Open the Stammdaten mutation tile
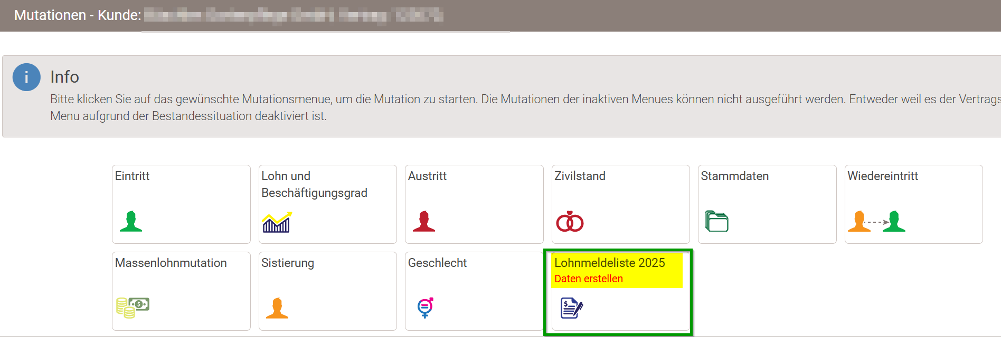This screenshot has height=337, width=1001. 767,204
